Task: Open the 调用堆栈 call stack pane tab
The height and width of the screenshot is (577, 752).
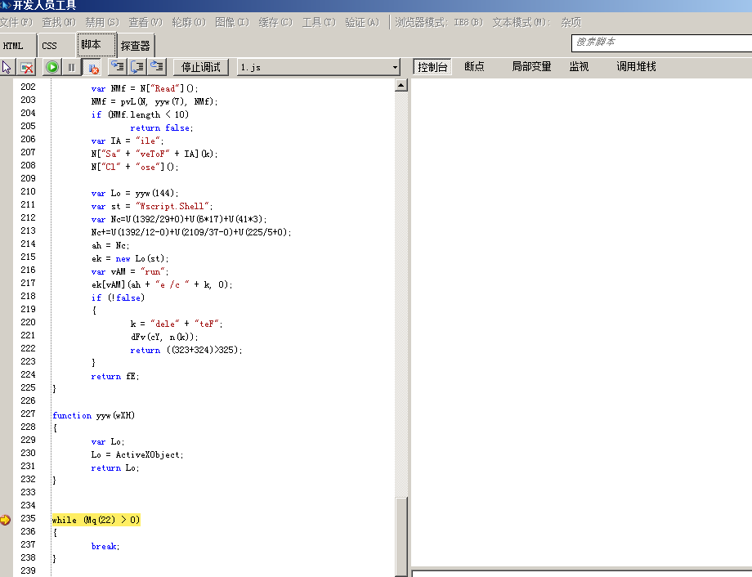Action: 636,67
